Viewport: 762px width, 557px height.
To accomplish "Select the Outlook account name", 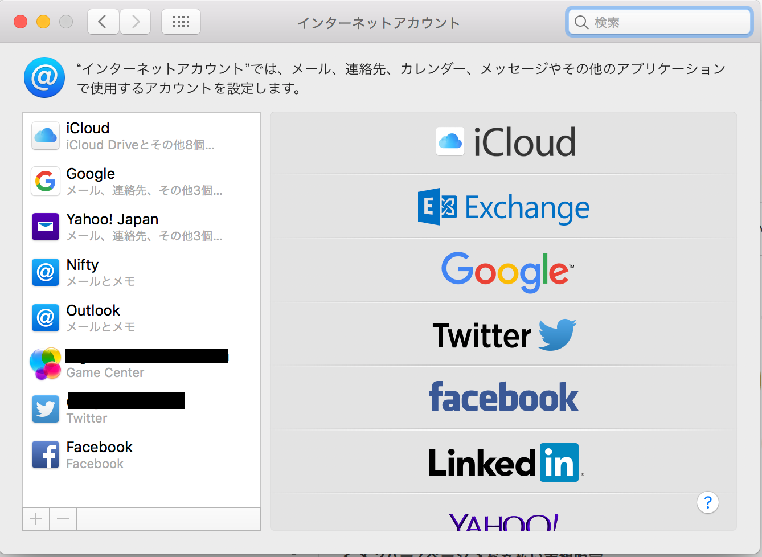I will 93,310.
